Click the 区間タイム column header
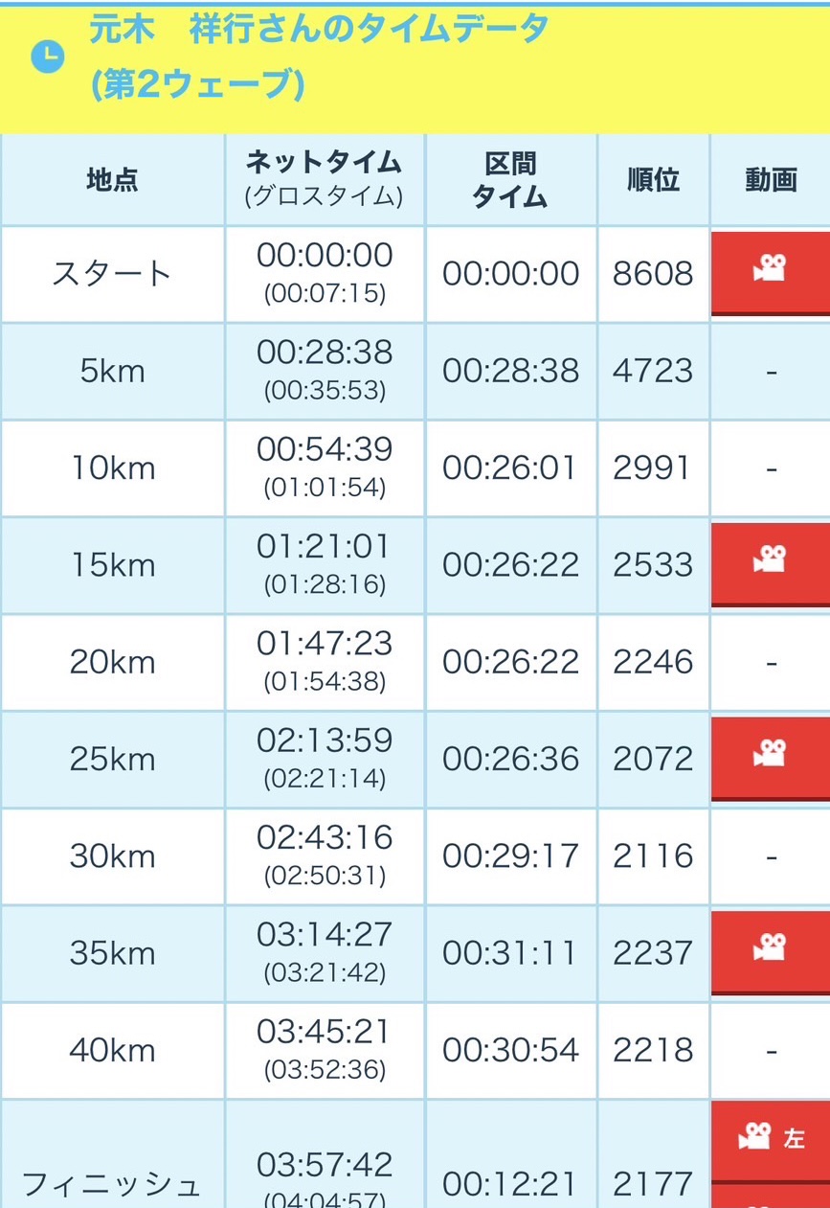Screen dimensions: 830x1208 [510, 180]
